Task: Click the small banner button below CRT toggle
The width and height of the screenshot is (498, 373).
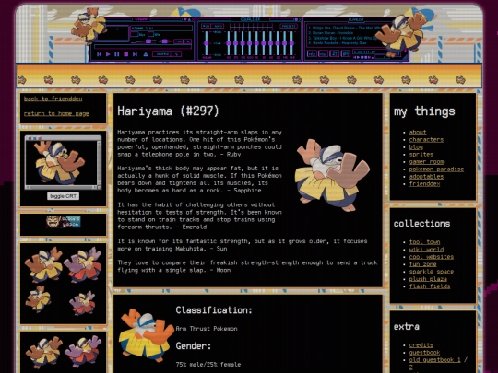Action: coord(64,222)
